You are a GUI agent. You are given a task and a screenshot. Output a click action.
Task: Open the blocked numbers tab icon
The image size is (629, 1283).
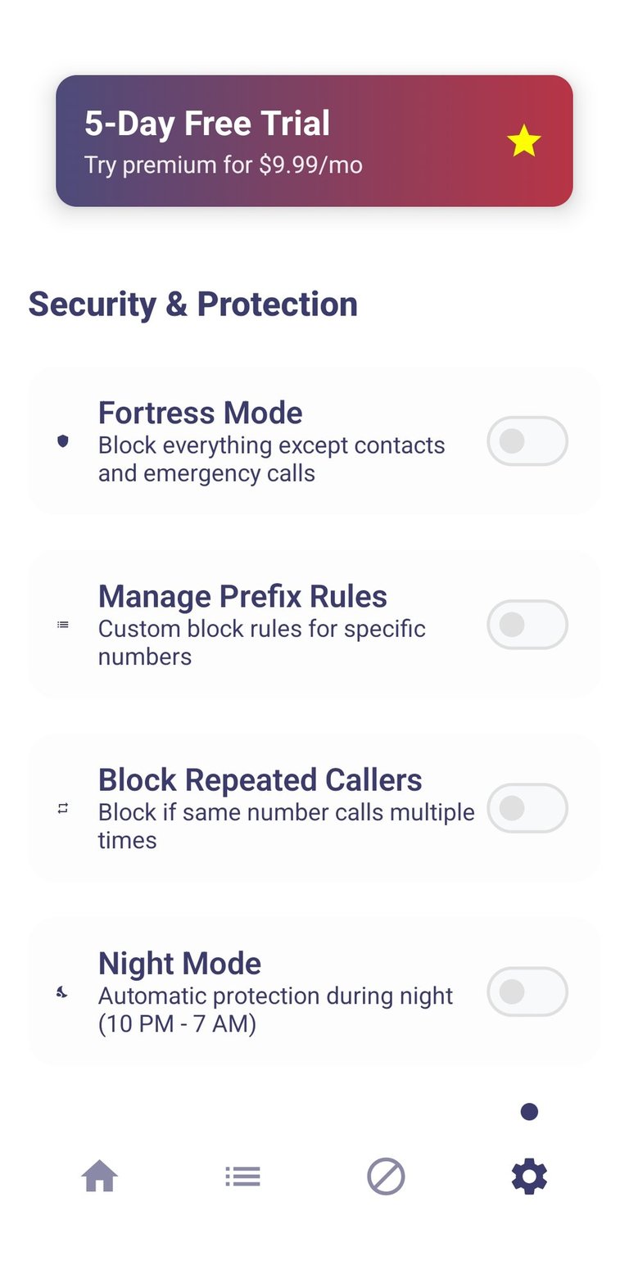386,1177
